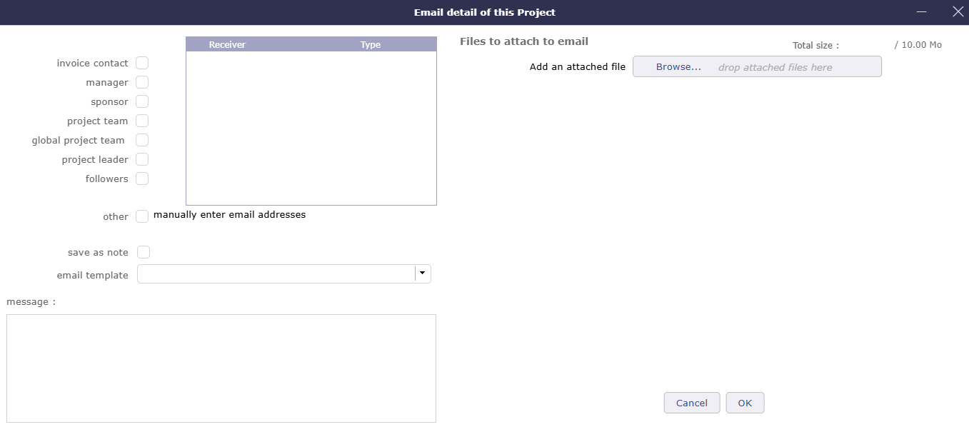Viewport: 969px width, 427px height.
Task: Click the drop attached files here zone
Action: pos(775,66)
